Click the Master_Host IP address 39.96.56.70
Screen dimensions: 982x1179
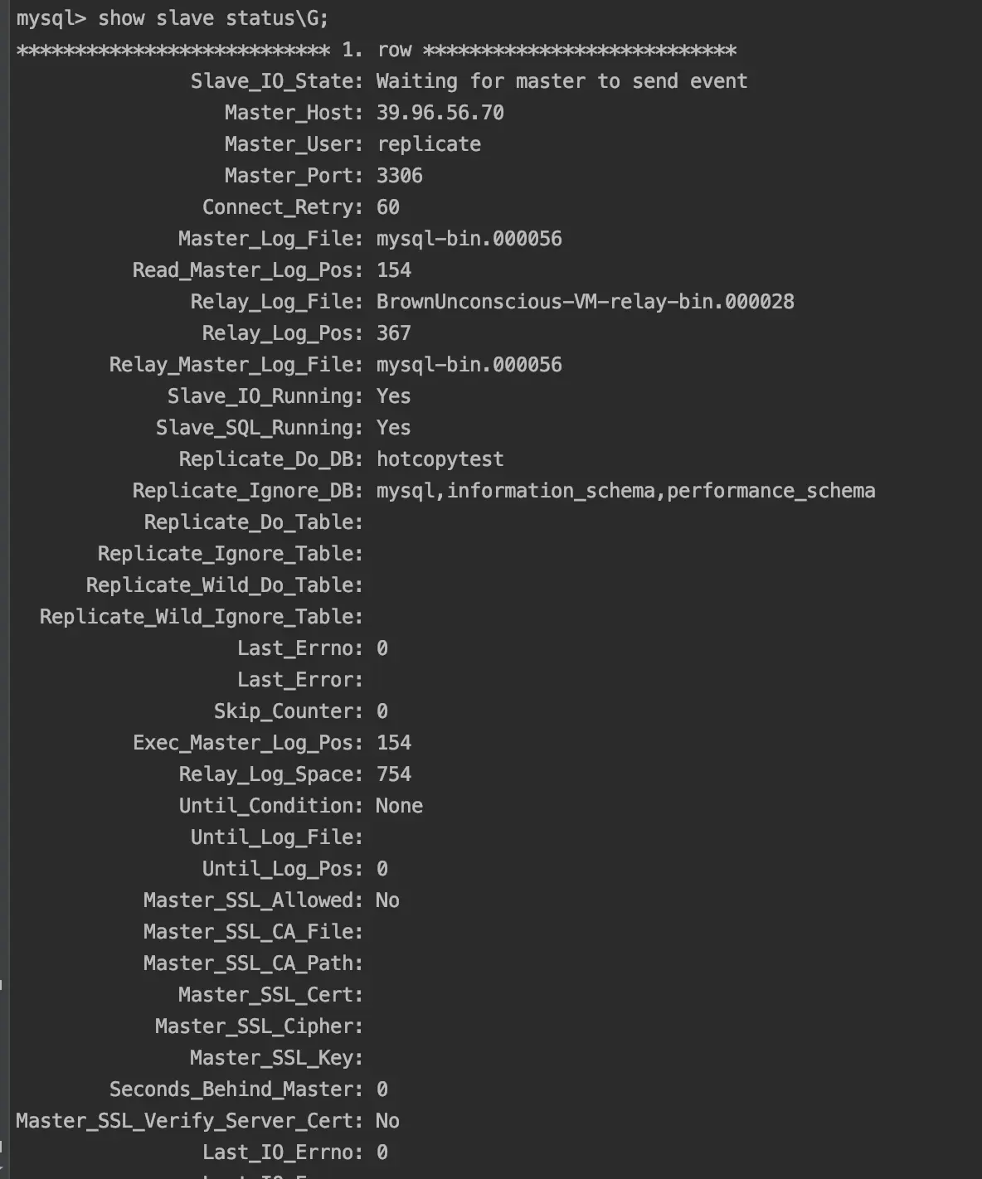[x=440, y=113]
